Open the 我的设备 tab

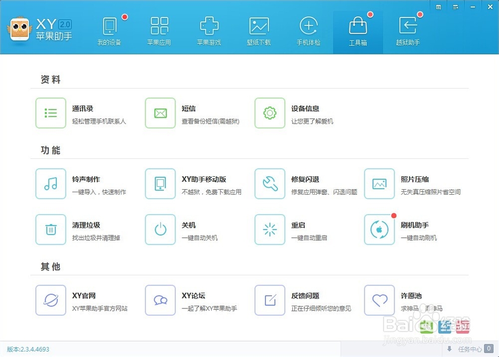[109, 31]
